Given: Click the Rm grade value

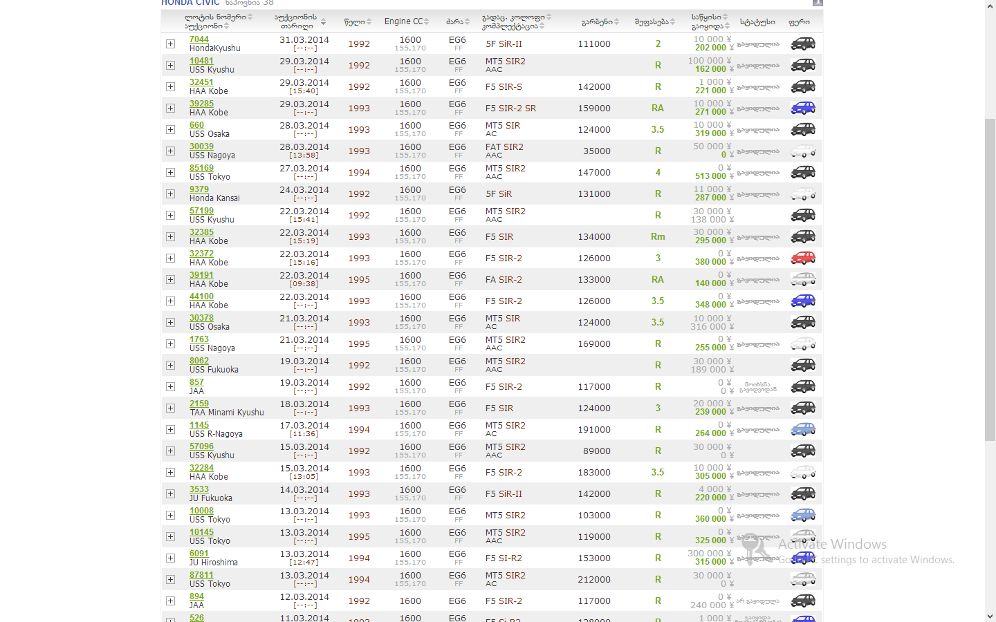Looking at the screenshot, I should click(x=658, y=236).
